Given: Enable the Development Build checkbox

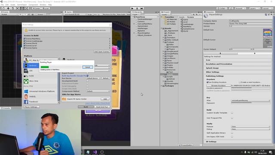Looking at the screenshot, I should click(x=87, y=81).
